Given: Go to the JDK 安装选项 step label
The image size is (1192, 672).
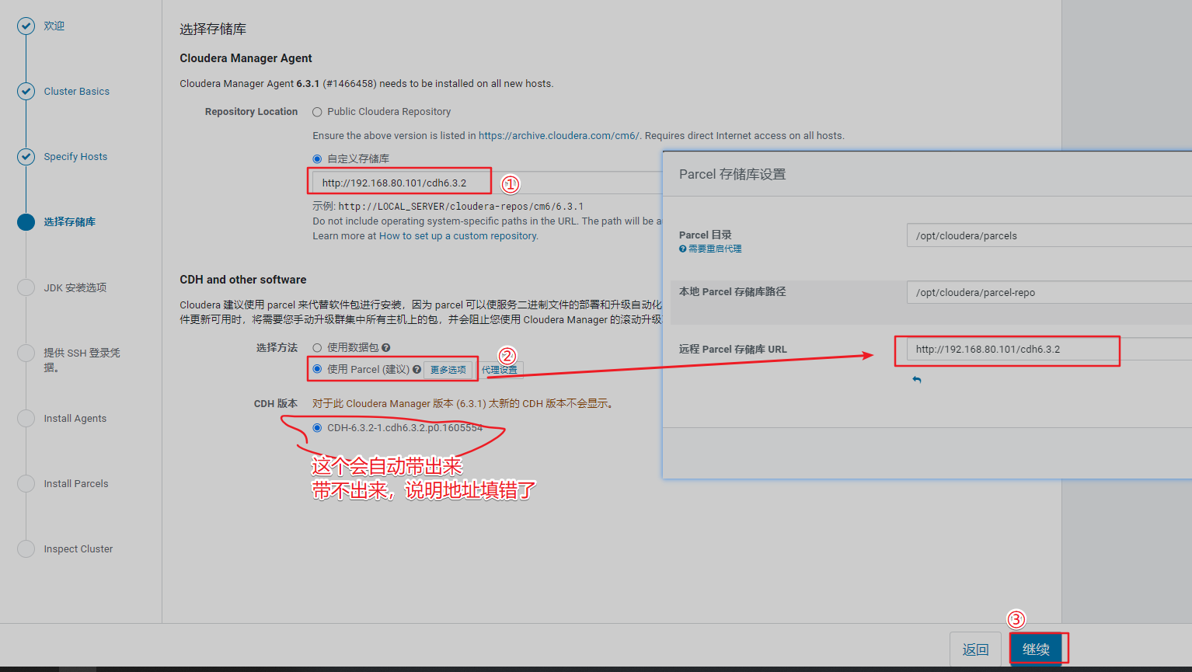Looking at the screenshot, I should pyautogui.click(x=75, y=287).
